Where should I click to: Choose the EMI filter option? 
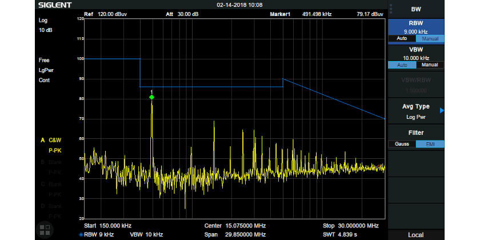[429, 144]
